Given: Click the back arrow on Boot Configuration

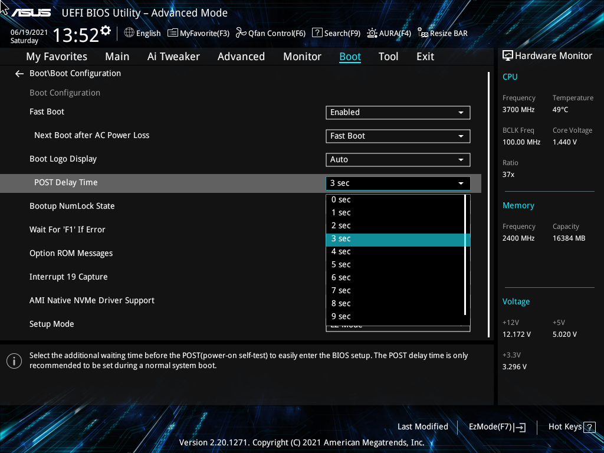Looking at the screenshot, I should pyautogui.click(x=19, y=73).
